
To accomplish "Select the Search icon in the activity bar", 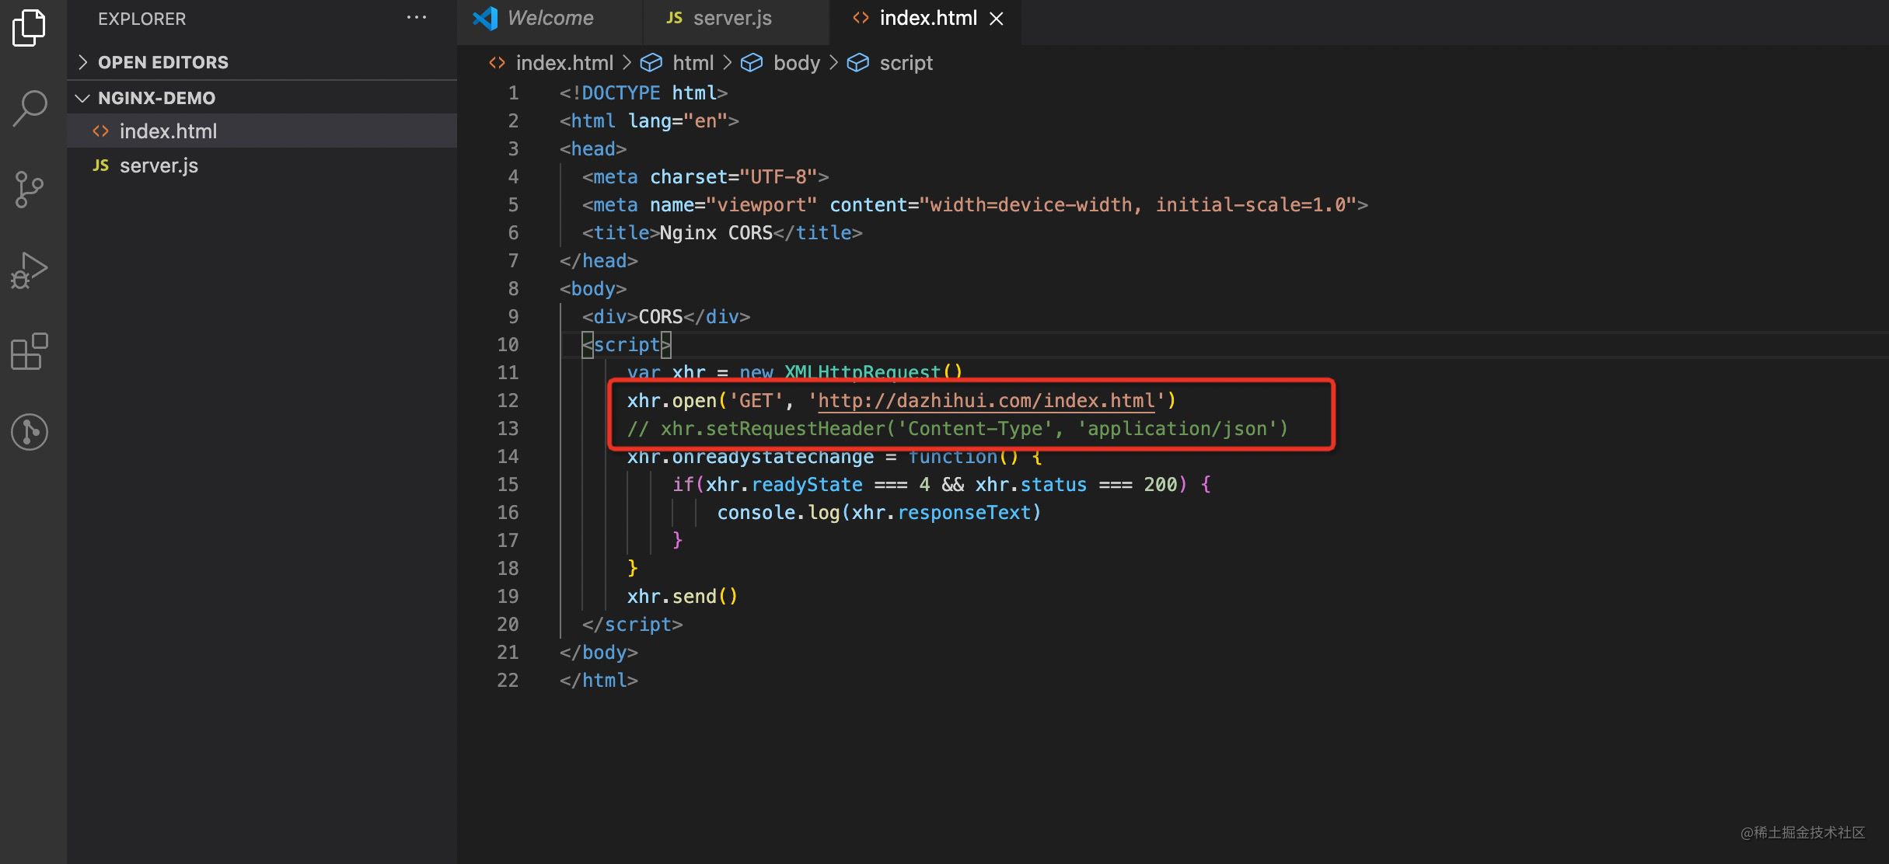I will (28, 109).
